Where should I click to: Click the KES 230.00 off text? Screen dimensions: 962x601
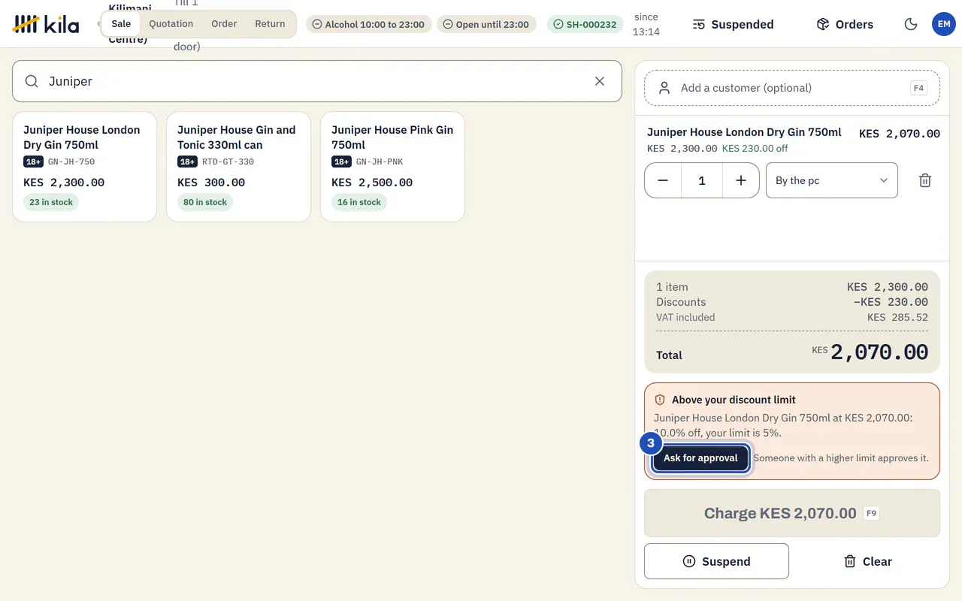(755, 149)
